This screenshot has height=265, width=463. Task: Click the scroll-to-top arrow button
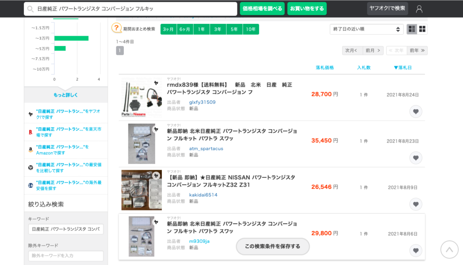click(x=449, y=249)
